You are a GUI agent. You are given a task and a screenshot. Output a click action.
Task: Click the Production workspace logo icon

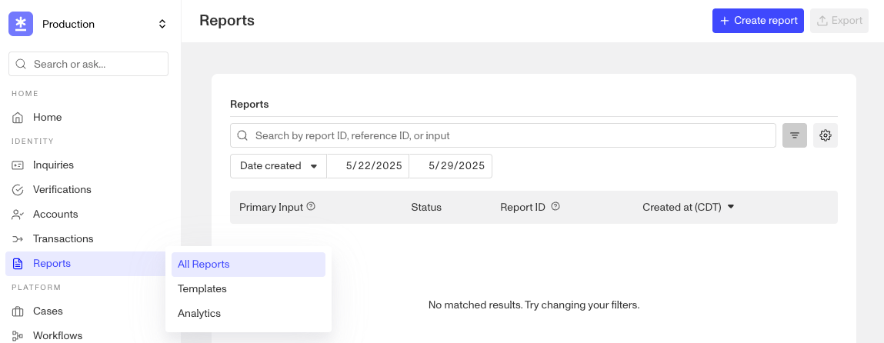click(20, 24)
